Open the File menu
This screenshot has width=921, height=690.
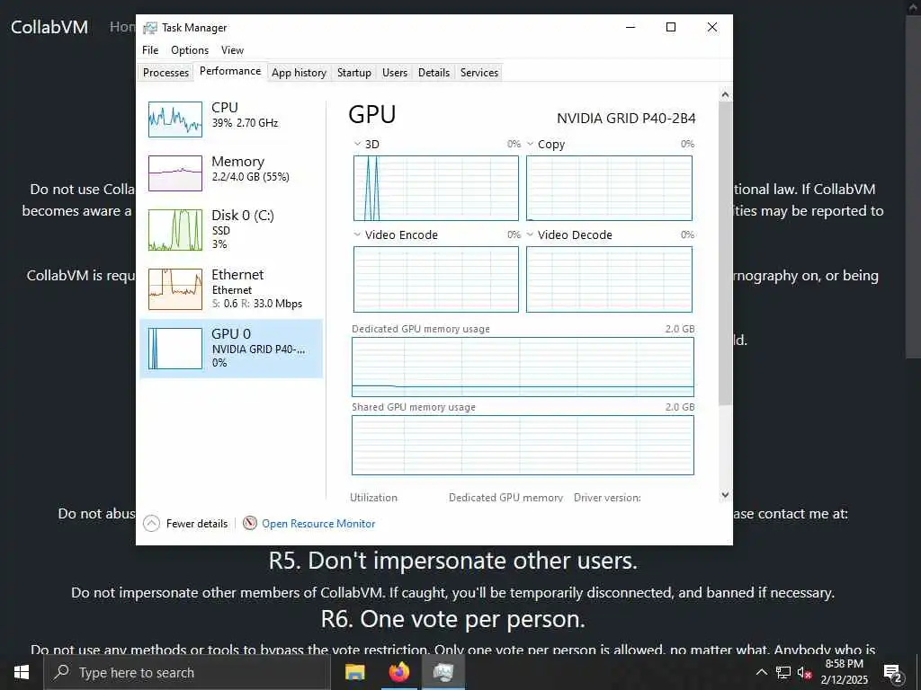coord(150,50)
